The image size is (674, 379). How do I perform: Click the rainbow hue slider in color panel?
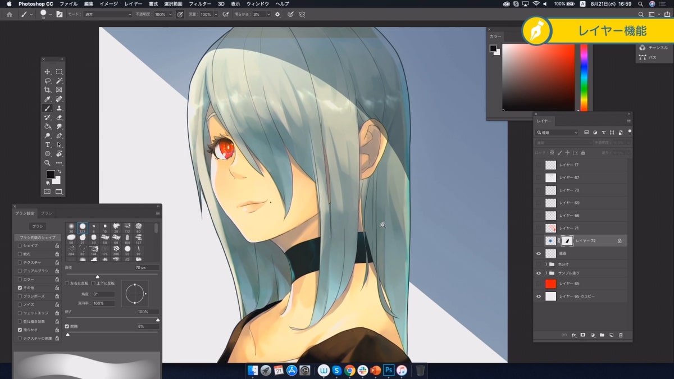[x=584, y=77]
